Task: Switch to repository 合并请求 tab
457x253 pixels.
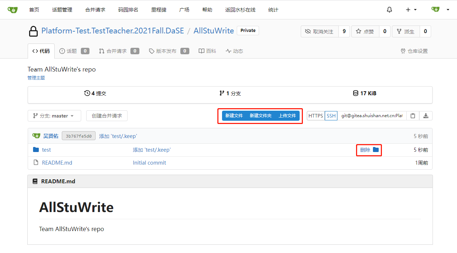Action: tap(119, 51)
